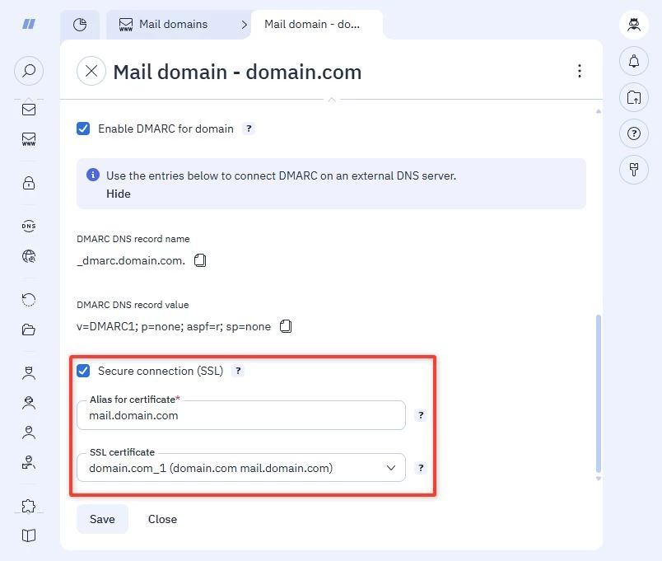The height and width of the screenshot is (561, 662).
Task: Click the Alias for certificate field
Action: 241,415
